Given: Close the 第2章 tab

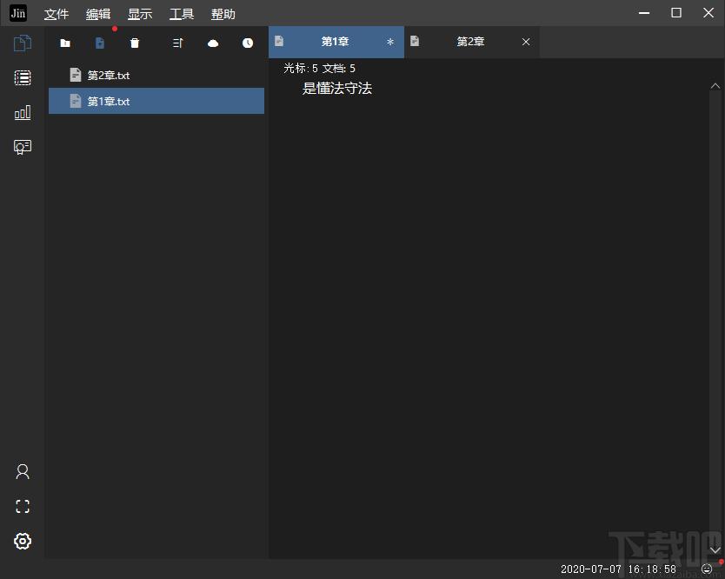Looking at the screenshot, I should (526, 41).
